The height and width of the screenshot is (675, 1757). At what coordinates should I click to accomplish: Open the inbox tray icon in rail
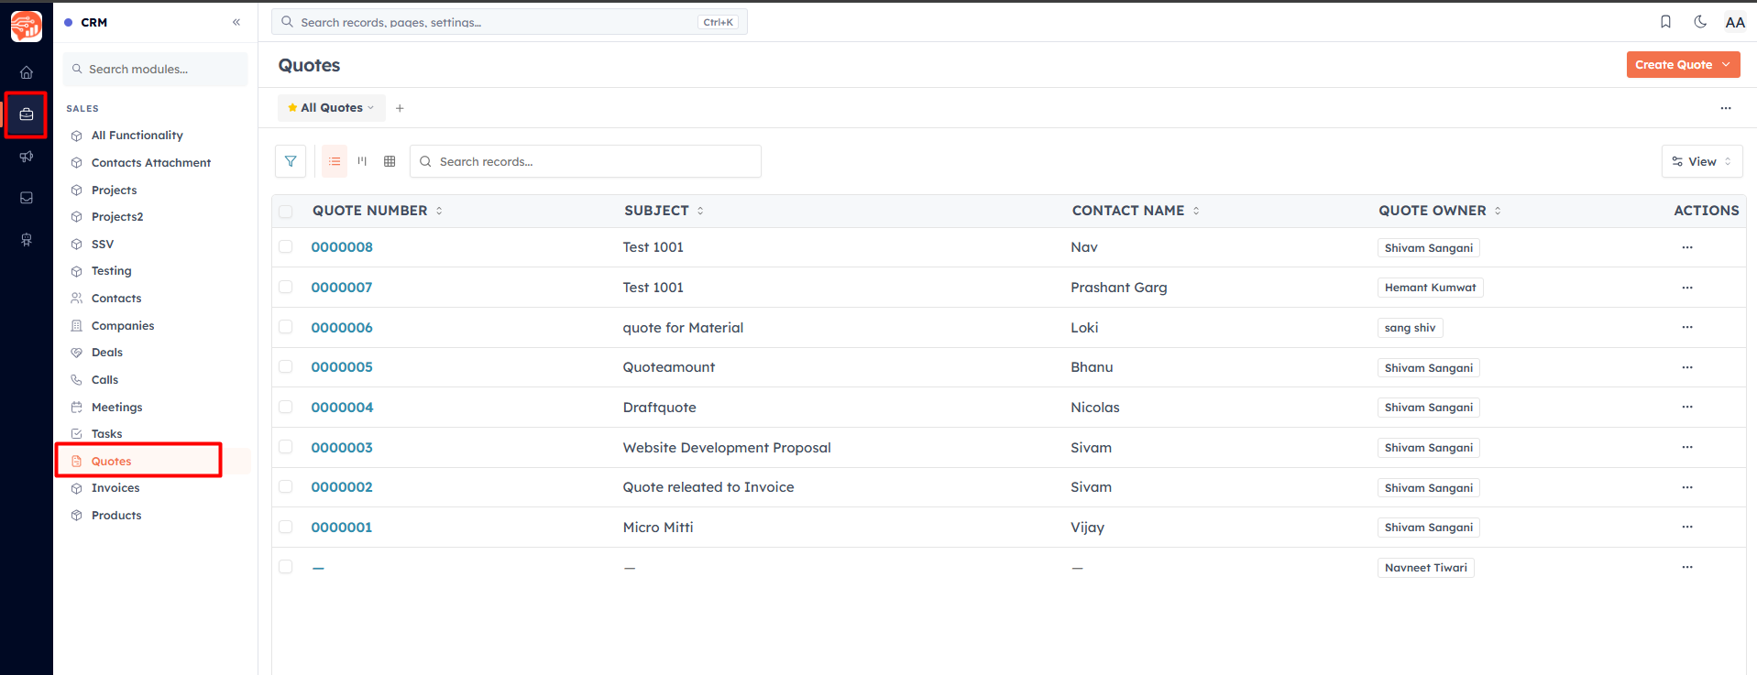(27, 198)
